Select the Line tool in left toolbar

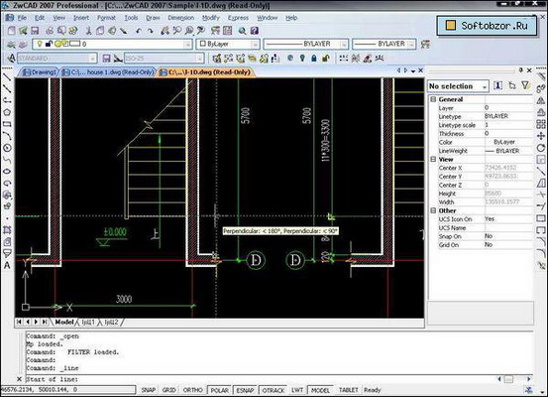point(7,77)
